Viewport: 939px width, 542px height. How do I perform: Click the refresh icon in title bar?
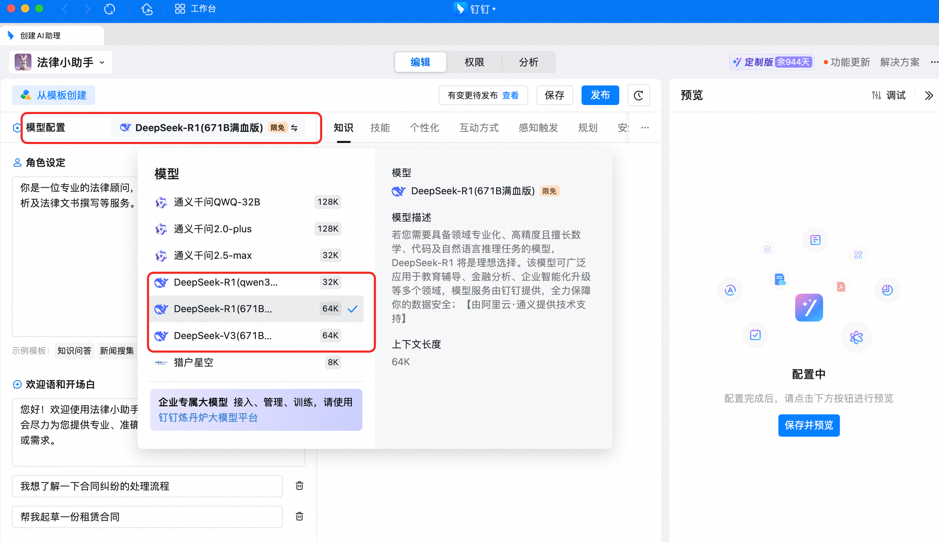(x=110, y=9)
